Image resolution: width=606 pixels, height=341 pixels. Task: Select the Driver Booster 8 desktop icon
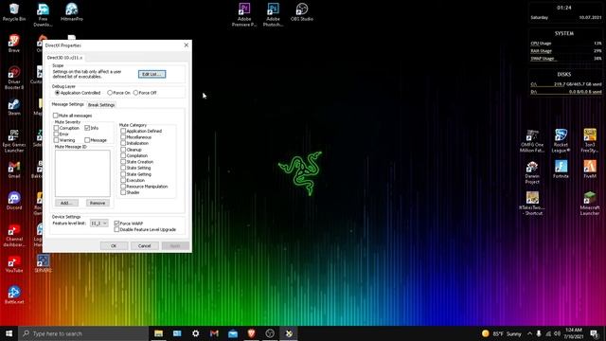coord(14,78)
